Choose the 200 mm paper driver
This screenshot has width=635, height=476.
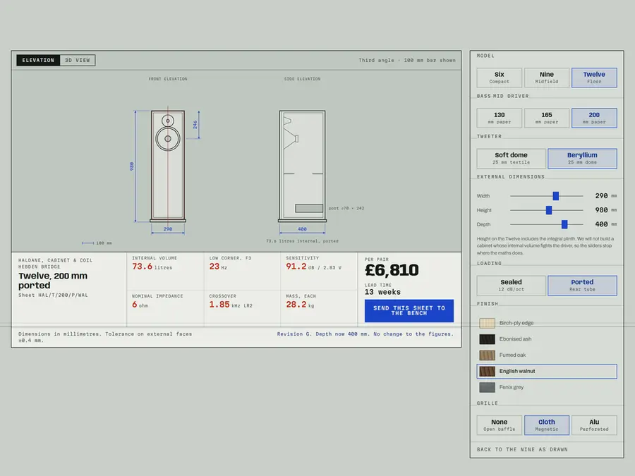click(594, 118)
